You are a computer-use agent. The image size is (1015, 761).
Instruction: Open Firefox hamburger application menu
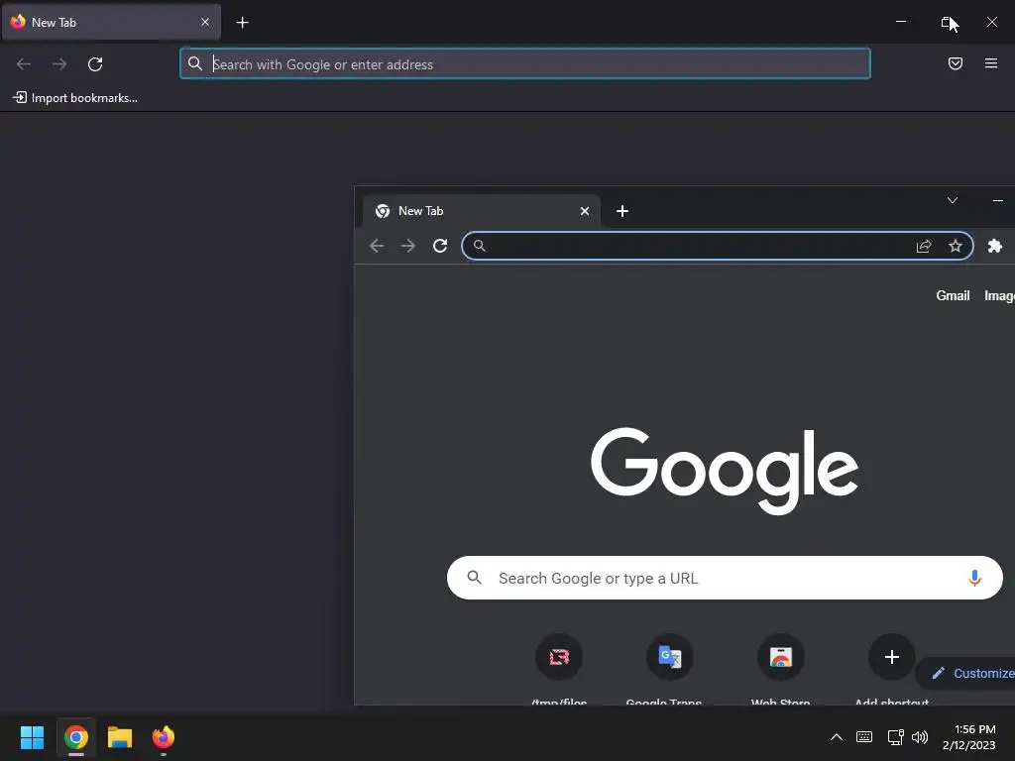tap(991, 63)
